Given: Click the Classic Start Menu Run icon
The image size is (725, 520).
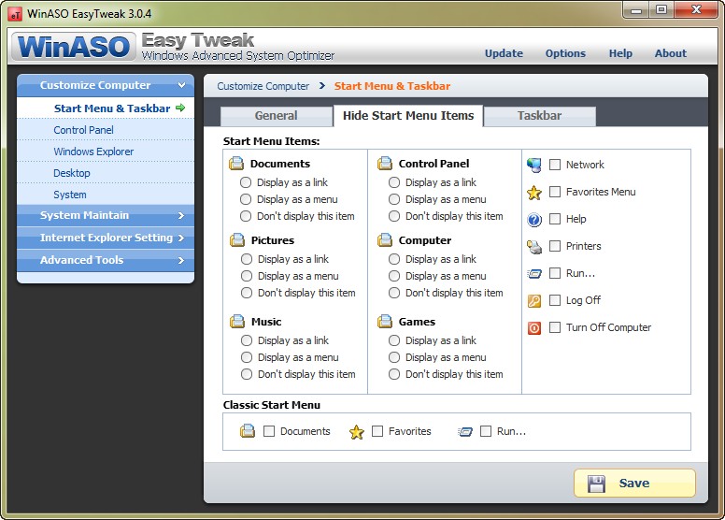Looking at the screenshot, I should tap(465, 431).
